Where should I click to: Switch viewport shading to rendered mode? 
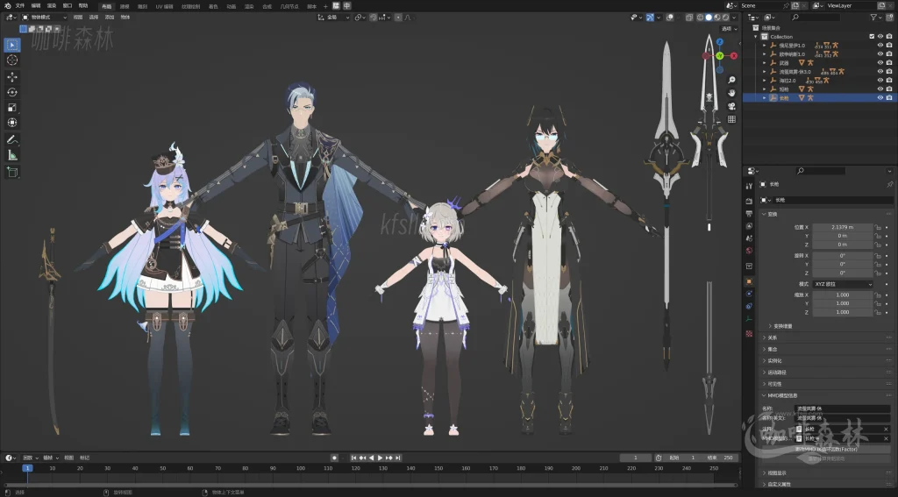point(725,18)
